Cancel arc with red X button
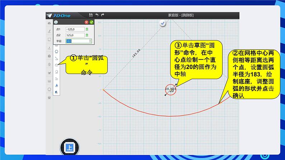285x160 pixels. pyautogui.click(x=87, y=22)
